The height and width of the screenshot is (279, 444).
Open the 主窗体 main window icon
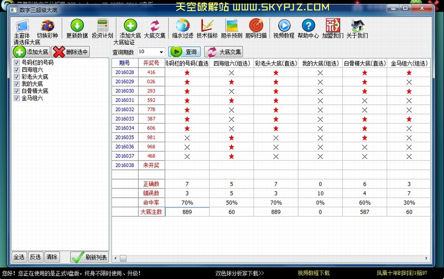[x=22, y=26]
